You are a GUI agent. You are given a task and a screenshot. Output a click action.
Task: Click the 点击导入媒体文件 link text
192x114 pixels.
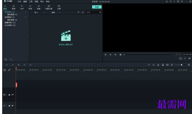click(66, 44)
